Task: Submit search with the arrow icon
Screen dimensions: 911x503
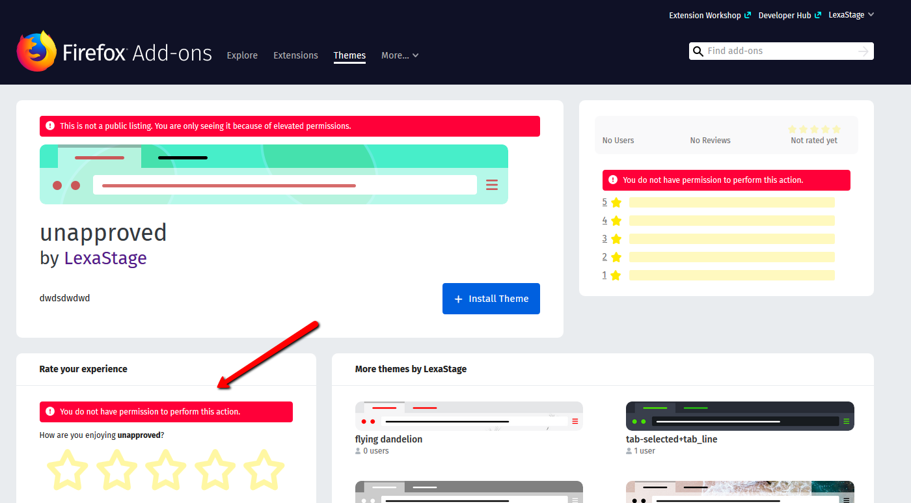Action: 863,51
